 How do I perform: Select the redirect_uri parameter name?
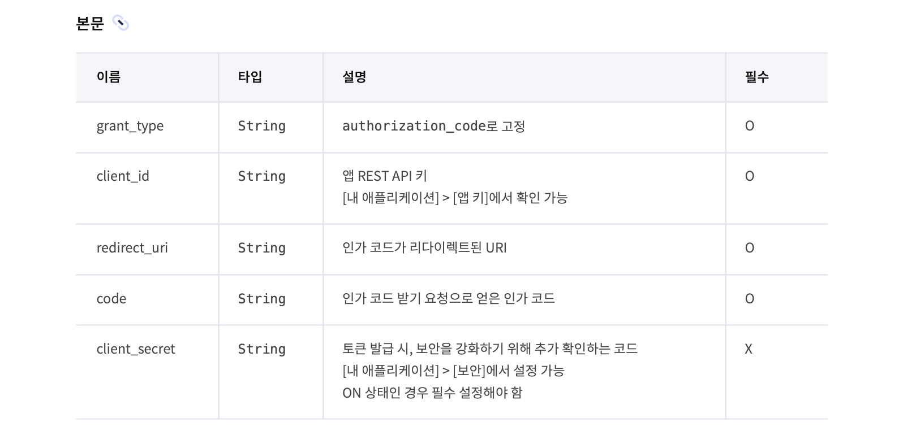click(x=132, y=248)
